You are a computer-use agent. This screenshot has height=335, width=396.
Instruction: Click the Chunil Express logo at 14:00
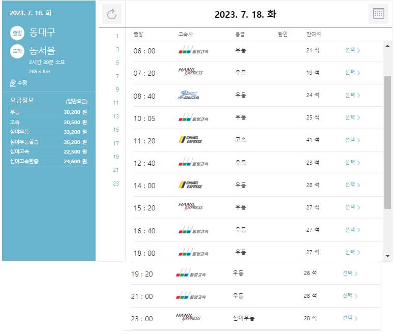pyautogui.click(x=191, y=185)
